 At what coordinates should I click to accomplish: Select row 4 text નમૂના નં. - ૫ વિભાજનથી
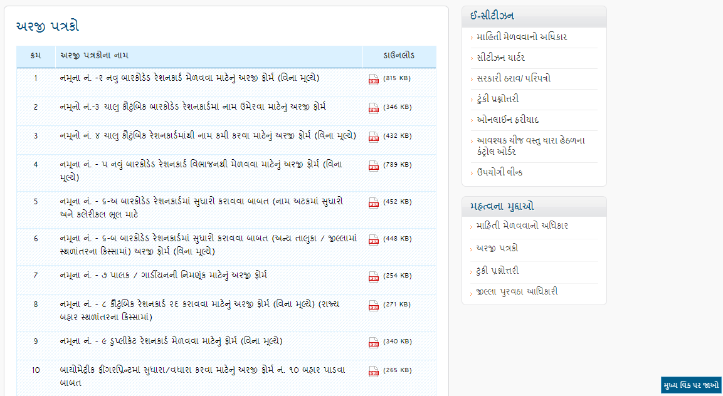tap(201, 170)
